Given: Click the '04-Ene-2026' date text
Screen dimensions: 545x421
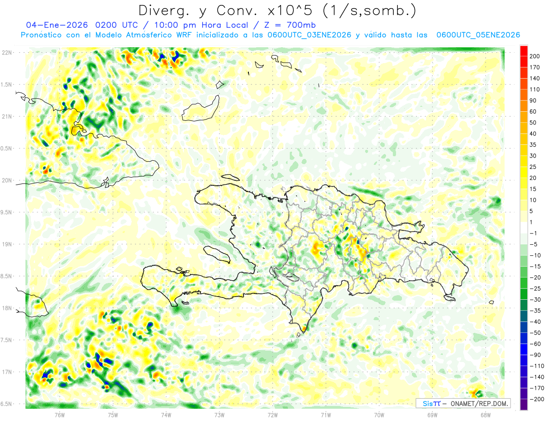Looking at the screenshot, I should (x=57, y=25).
